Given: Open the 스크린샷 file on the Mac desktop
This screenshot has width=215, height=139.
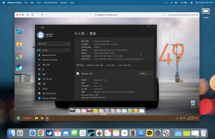Looking at the screenshot, I should [x=206, y=13].
